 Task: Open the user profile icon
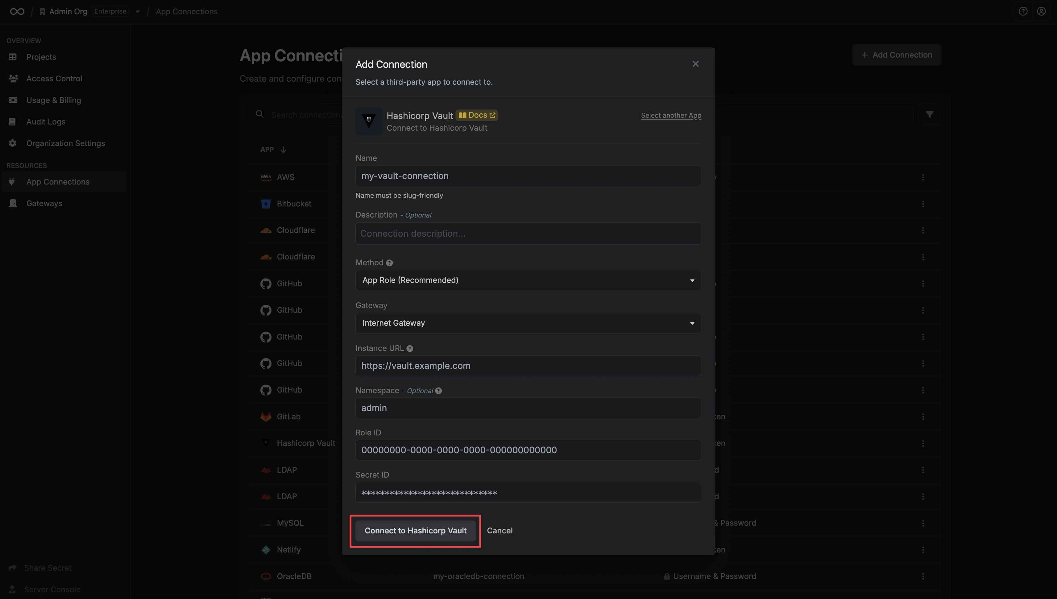(x=1041, y=11)
